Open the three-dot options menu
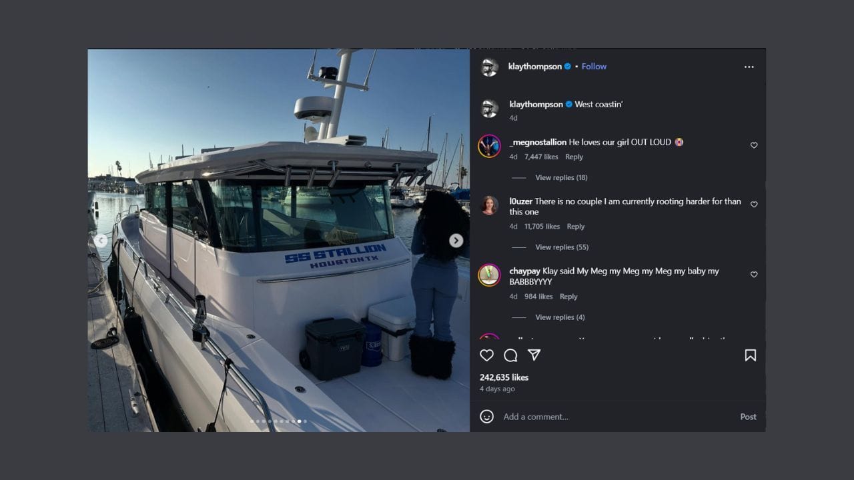854x480 pixels. coord(749,66)
